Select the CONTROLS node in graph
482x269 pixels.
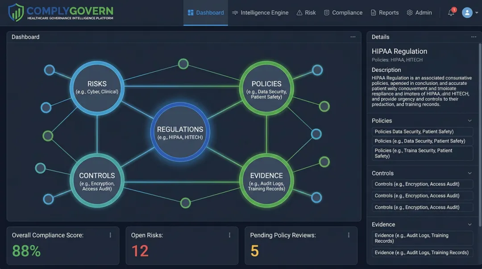97,181
